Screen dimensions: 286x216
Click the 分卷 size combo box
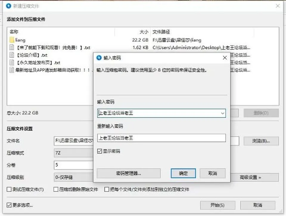click(74, 165)
